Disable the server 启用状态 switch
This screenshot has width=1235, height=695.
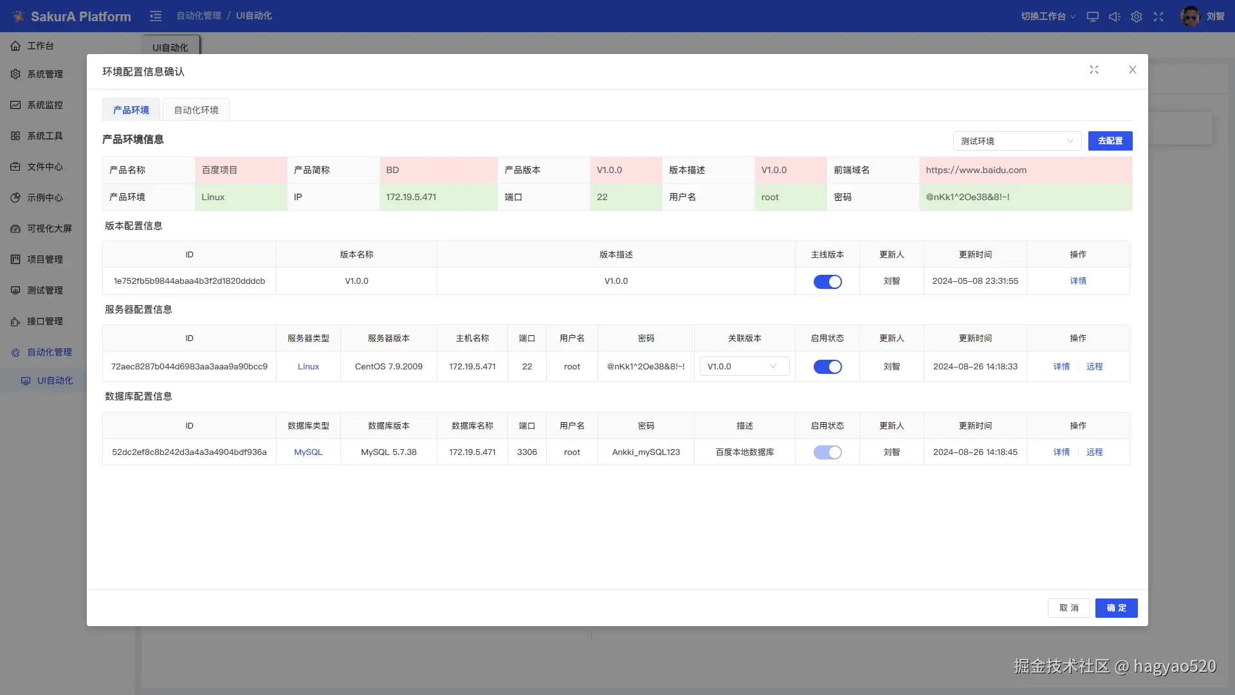click(x=827, y=367)
